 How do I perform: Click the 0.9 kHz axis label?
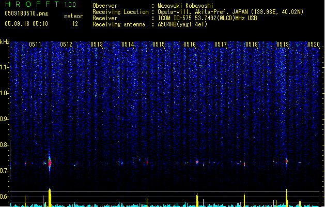click(x=4, y=119)
